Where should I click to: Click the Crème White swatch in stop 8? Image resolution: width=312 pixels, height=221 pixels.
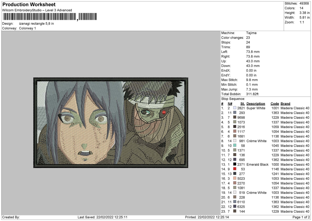click(x=235, y=141)
